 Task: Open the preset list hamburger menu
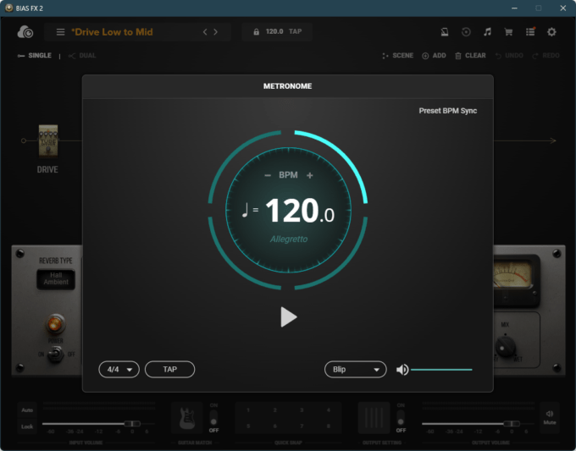pos(60,32)
